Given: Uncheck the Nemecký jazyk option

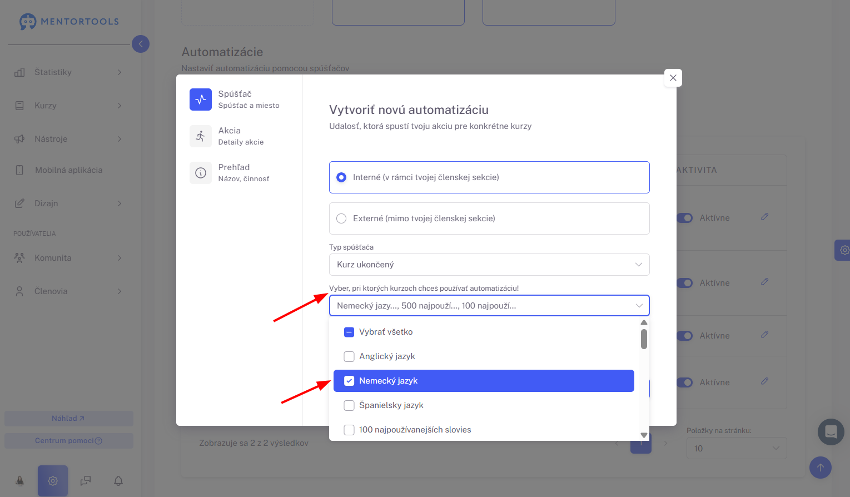Looking at the screenshot, I should [484, 381].
